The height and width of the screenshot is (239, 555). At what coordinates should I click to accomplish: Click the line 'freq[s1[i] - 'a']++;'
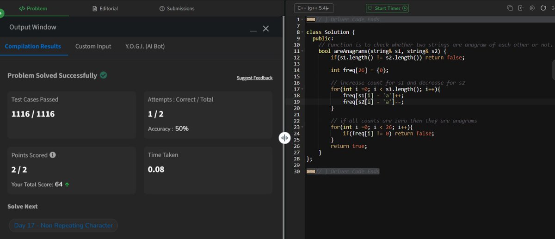pos(373,96)
